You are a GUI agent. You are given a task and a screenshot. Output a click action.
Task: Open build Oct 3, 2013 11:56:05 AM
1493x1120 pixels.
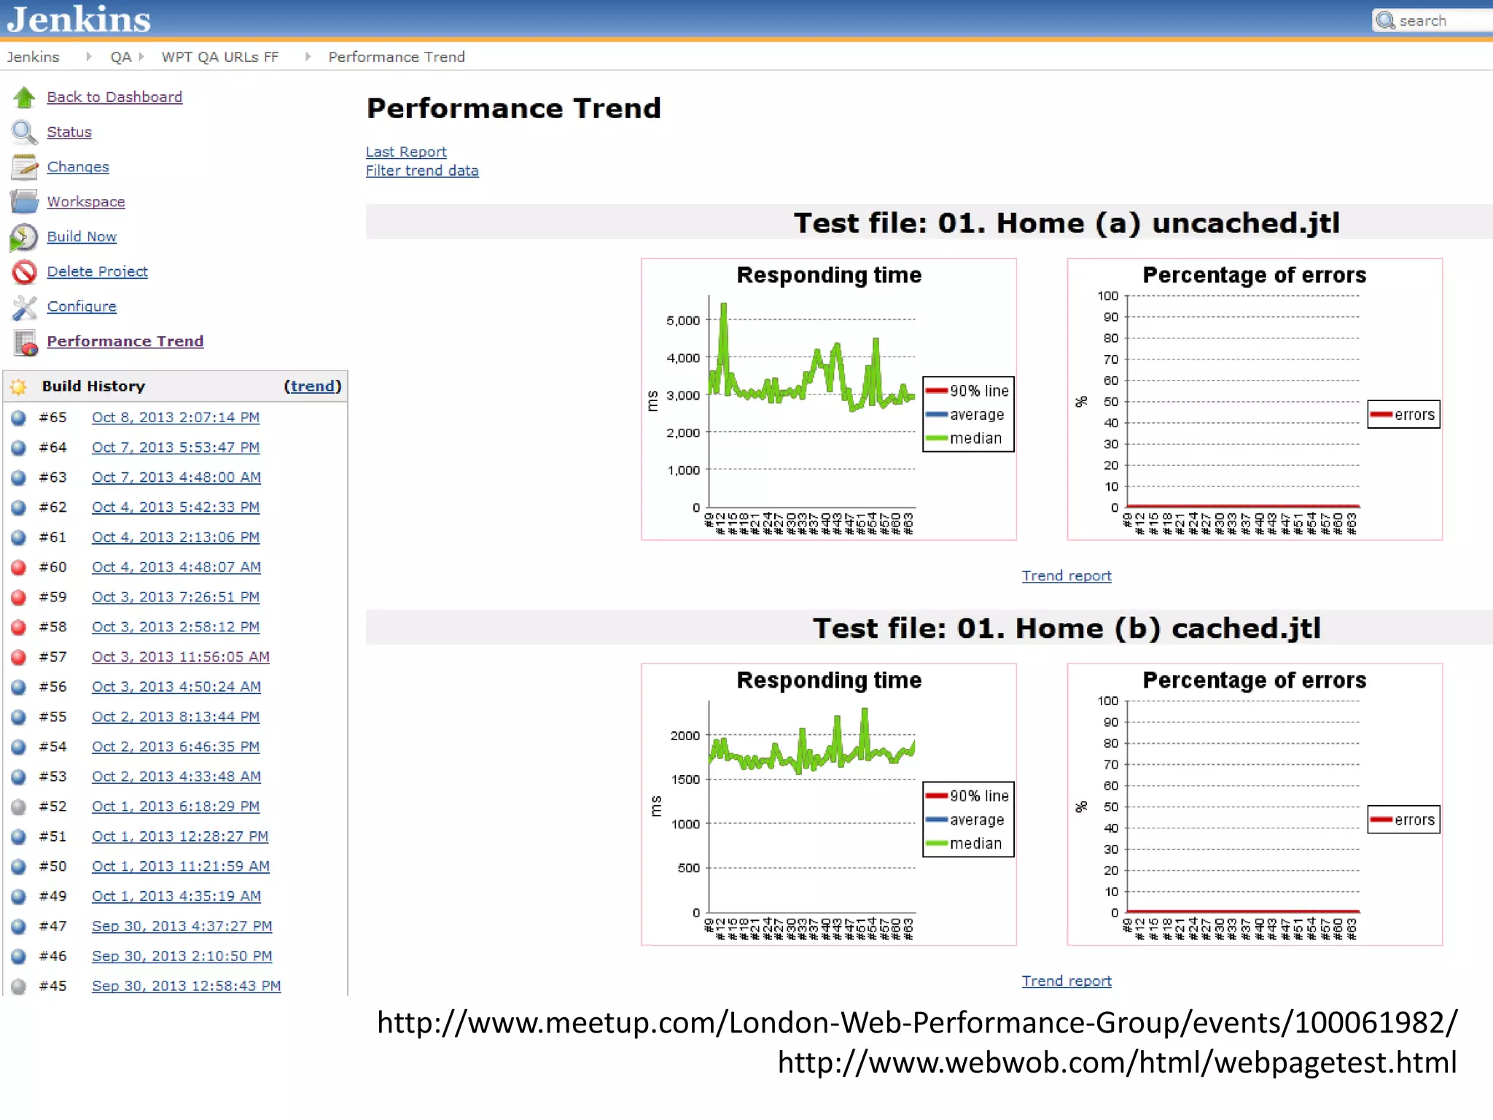point(181,657)
